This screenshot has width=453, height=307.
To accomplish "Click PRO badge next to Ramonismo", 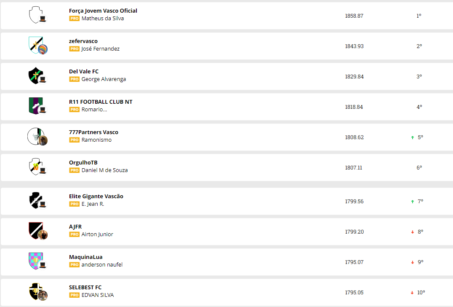I will 75,140.
